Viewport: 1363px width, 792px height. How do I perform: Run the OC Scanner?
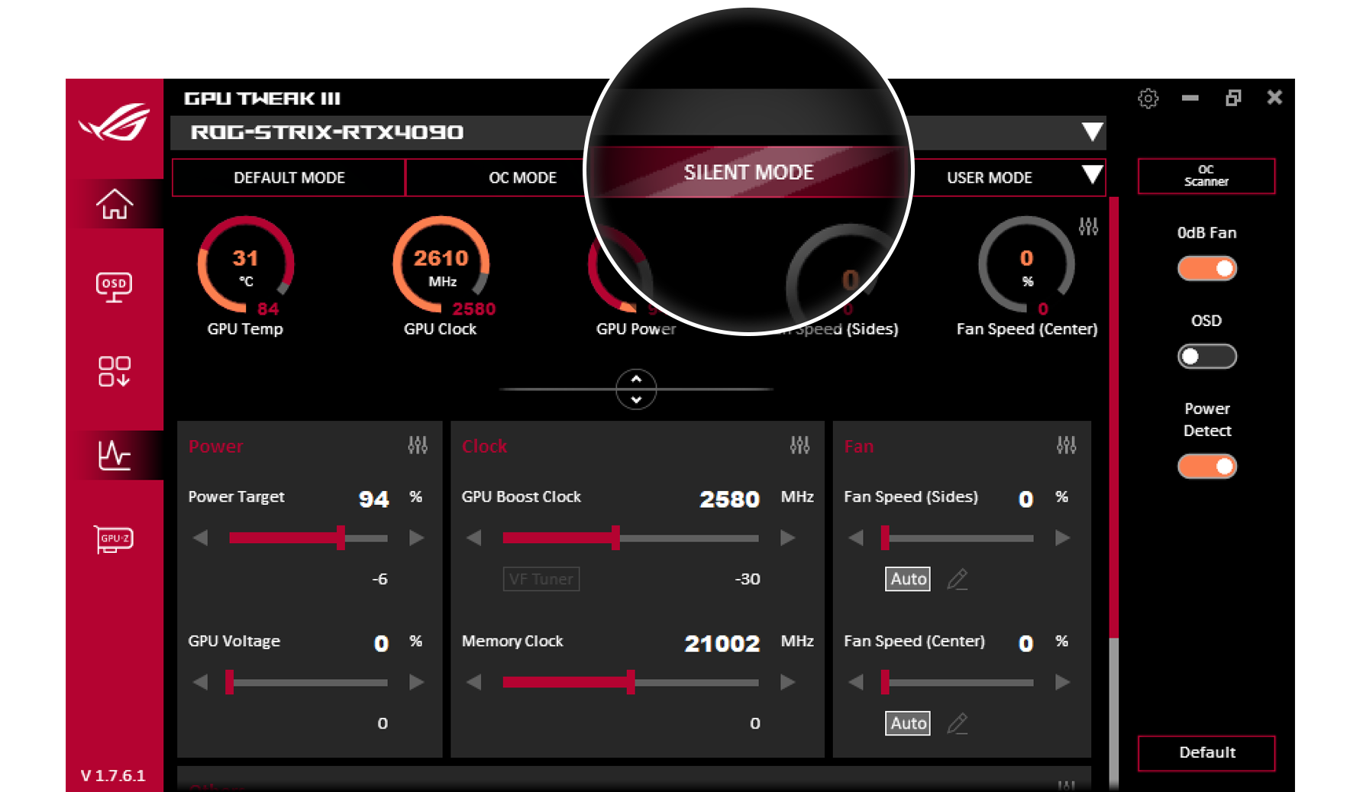tap(1206, 176)
